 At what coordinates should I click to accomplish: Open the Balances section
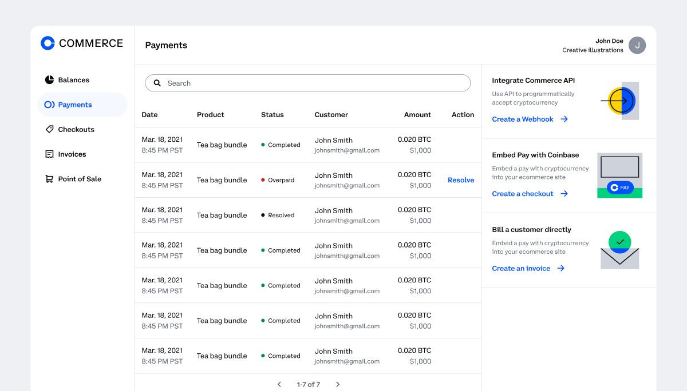(73, 79)
